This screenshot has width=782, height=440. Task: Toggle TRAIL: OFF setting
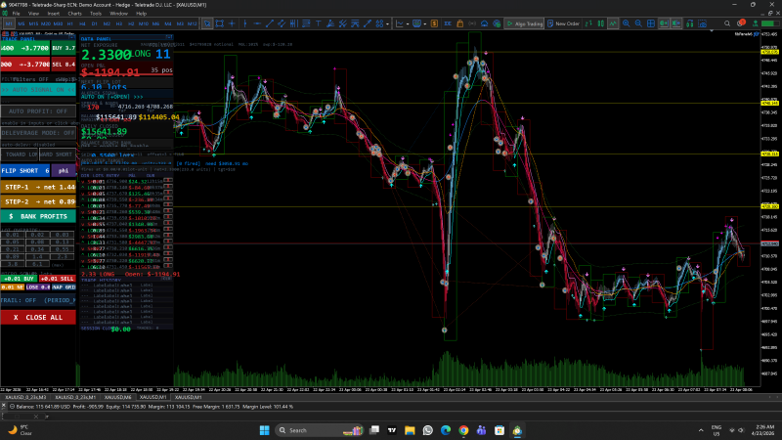(x=38, y=300)
